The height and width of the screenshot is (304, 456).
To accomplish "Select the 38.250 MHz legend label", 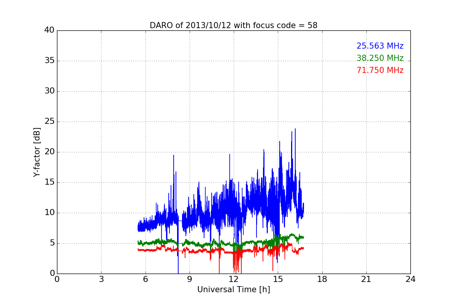I will tap(380, 58).
